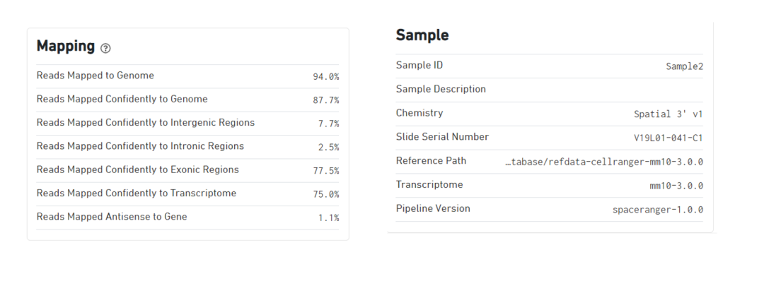Click the Mapping section heading
Screen dimensions: 764x298
point(65,47)
